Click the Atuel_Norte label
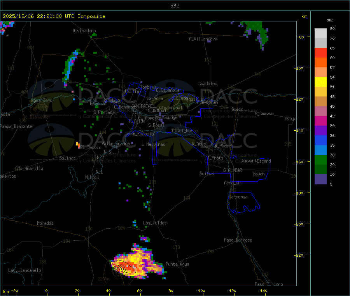 tap(185, 131)
